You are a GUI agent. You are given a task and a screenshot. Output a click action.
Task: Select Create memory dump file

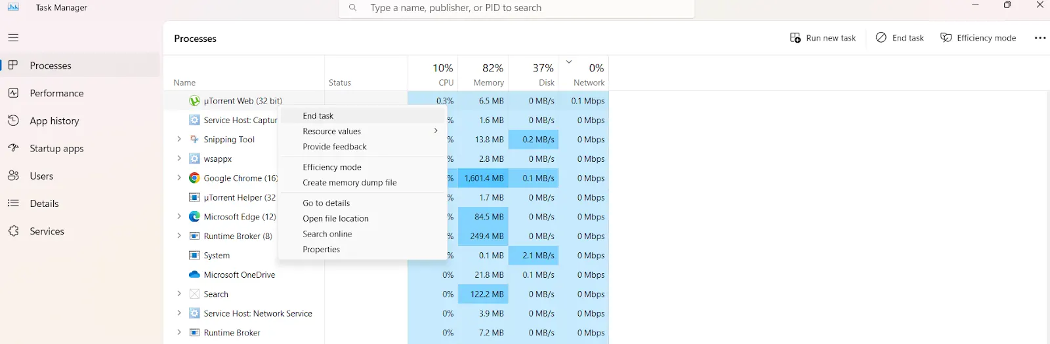pyautogui.click(x=363, y=183)
